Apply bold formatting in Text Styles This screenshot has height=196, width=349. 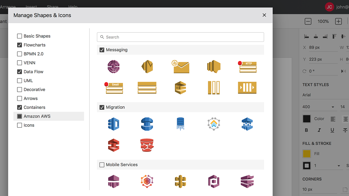(306, 130)
